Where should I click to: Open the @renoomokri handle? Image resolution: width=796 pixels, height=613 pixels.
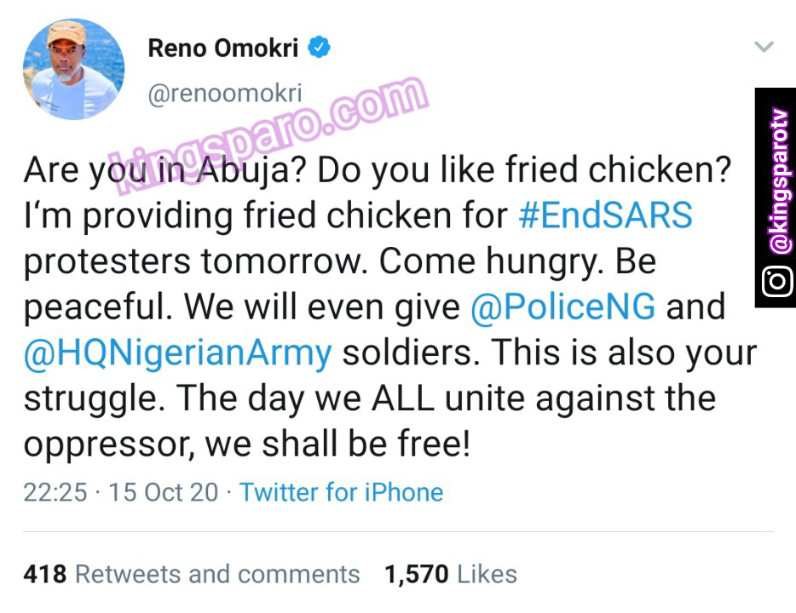225,94
